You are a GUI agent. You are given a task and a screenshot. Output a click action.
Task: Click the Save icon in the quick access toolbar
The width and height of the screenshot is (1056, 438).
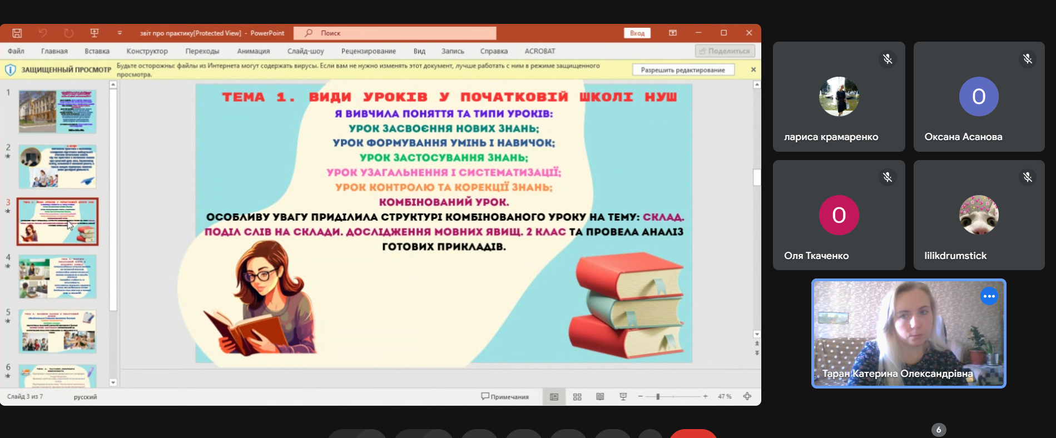(x=17, y=33)
